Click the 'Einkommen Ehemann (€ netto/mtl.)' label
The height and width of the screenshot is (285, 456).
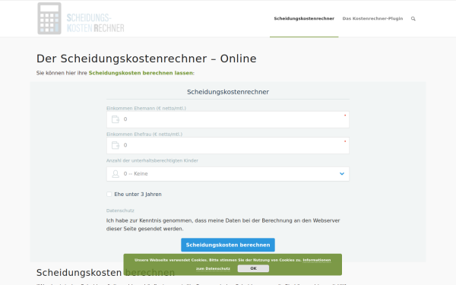pyautogui.click(x=146, y=108)
